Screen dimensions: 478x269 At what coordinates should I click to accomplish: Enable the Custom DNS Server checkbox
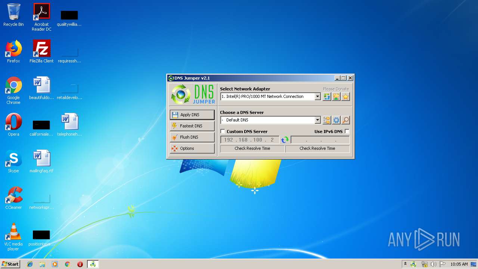click(223, 132)
